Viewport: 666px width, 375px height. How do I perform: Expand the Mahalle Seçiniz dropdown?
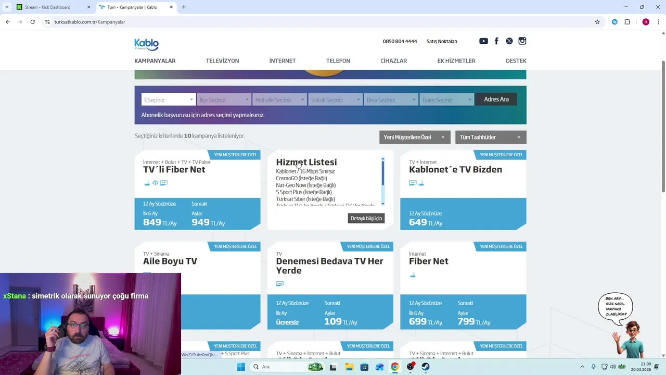[280, 99]
